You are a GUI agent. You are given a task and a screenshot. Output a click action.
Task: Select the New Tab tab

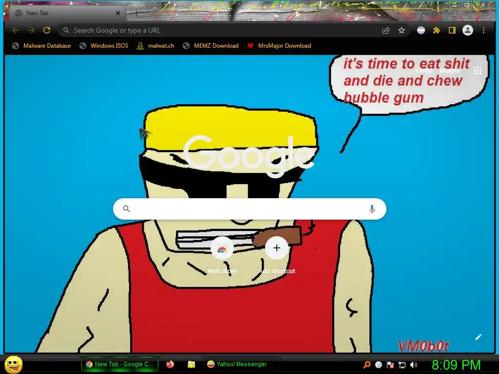(x=67, y=13)
